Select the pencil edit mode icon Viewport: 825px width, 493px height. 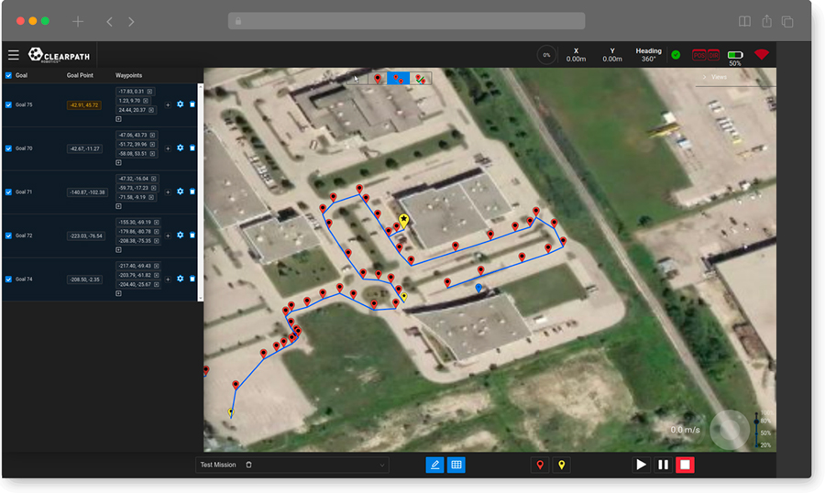(x=434, y=465)
